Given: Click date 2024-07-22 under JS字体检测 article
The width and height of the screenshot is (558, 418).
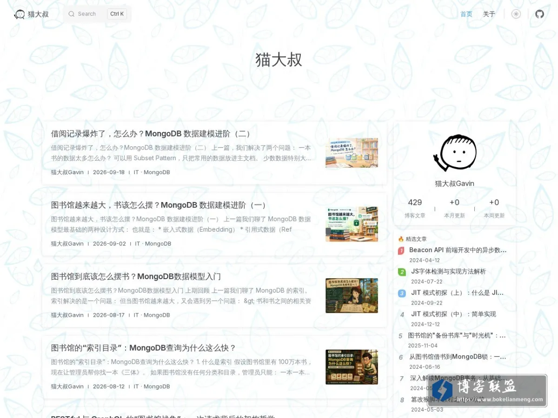Looking at the screenshot, I should coord(427,282).
